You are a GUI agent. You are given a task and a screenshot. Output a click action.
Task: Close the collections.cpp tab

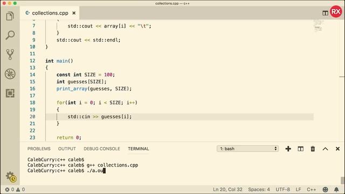(74, 13)
